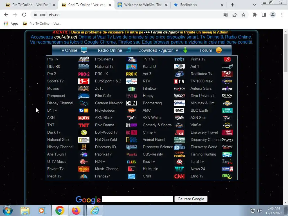Select the PRO 2 logo icon
The image size is (288, 216).
point(84,74)
